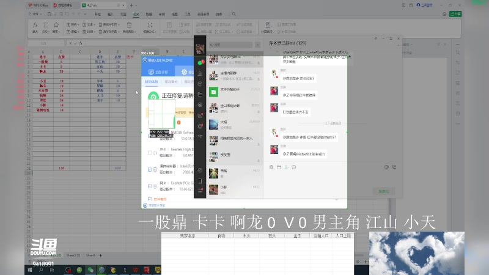This screenshot has width=489, height=275.
Task: Switch to the 开始 ribbon tab
Action: pyautogui.click(x=98, y=14)
